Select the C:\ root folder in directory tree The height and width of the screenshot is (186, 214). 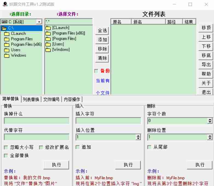21,28
